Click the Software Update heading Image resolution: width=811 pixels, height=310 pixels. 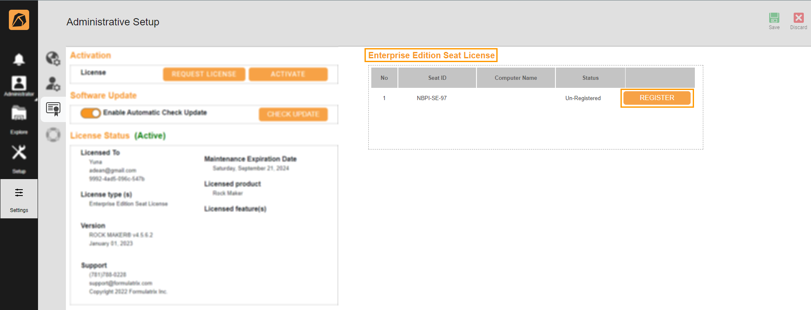pyautogui.click(x=103, y=95)
